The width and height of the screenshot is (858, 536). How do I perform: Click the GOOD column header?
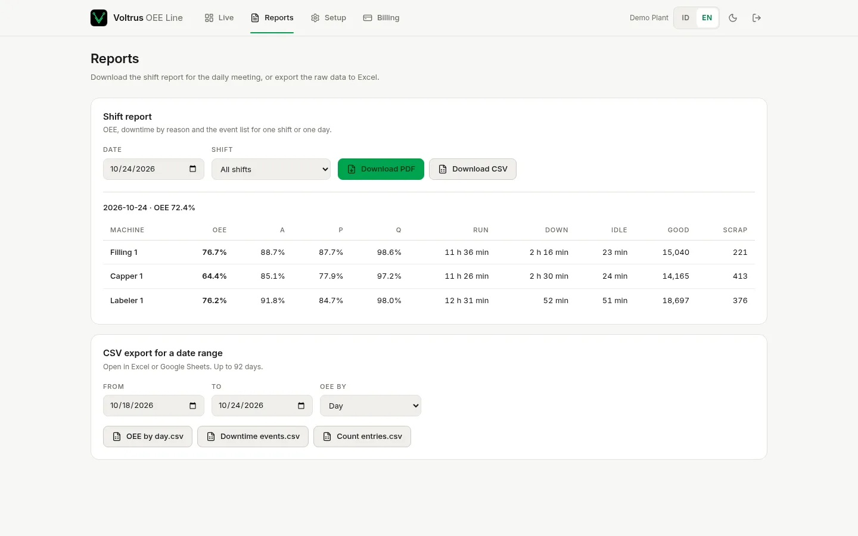[x=678, y=230]
